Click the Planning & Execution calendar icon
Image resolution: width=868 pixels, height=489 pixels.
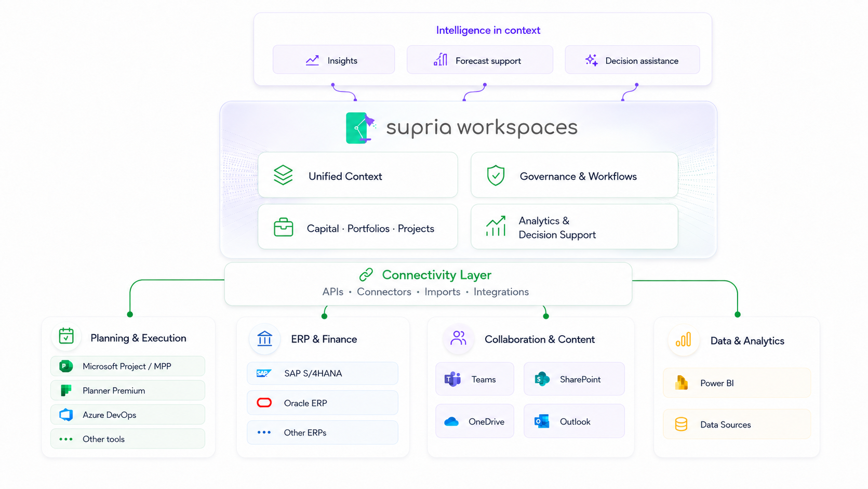[x=66, y=336]
